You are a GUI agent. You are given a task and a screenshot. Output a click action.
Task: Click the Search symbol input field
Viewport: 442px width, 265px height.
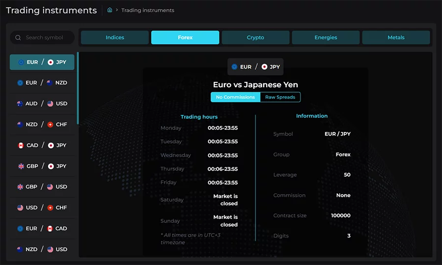click(42, 37)
